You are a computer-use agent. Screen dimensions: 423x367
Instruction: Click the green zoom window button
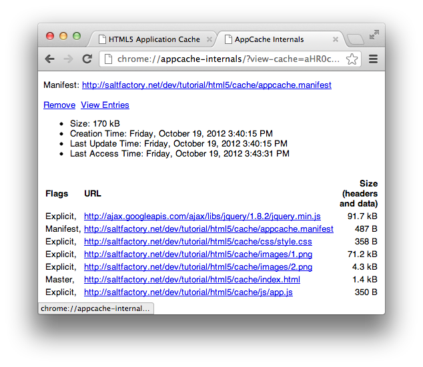pyautogui.click(x=77, y=36)
